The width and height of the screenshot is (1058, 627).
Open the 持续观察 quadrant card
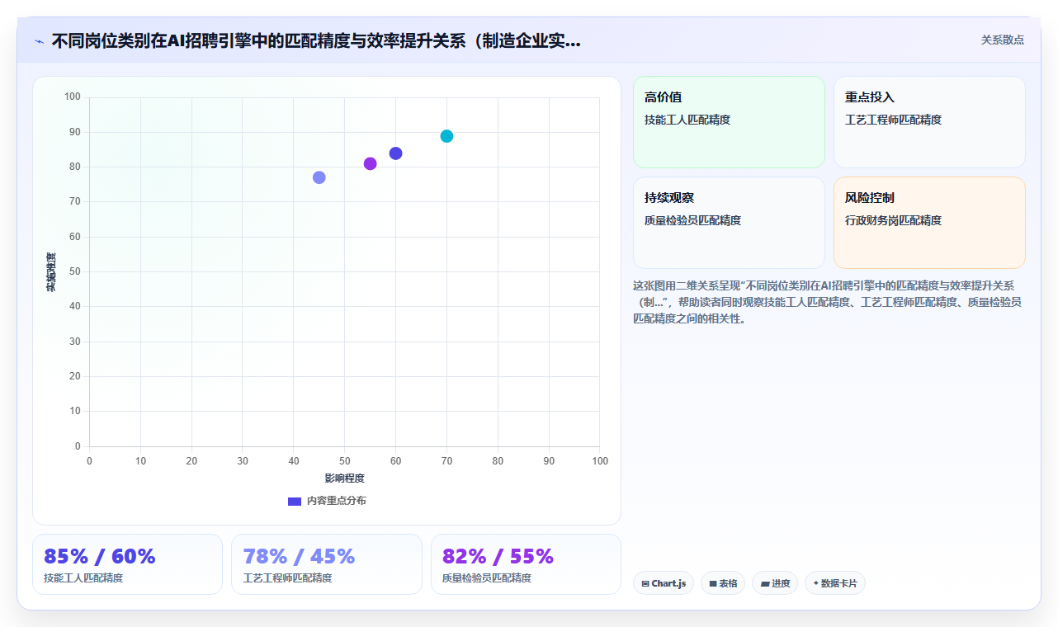coord(729,223)
